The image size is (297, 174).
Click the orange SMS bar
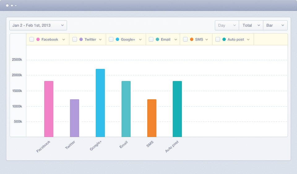coord(152,118)
